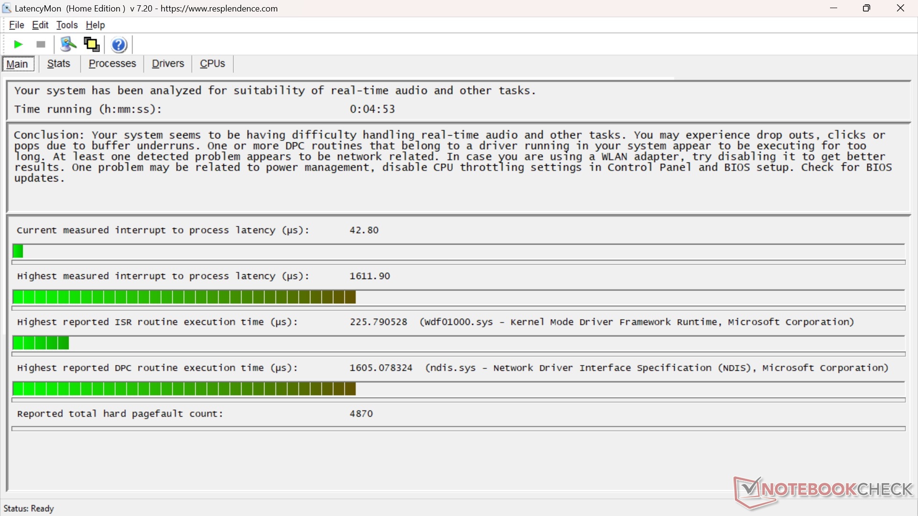Screen dimensions: 918x516
Task: Click 'Current measured interrupt to process latency' label
Action: click(163, 230)
